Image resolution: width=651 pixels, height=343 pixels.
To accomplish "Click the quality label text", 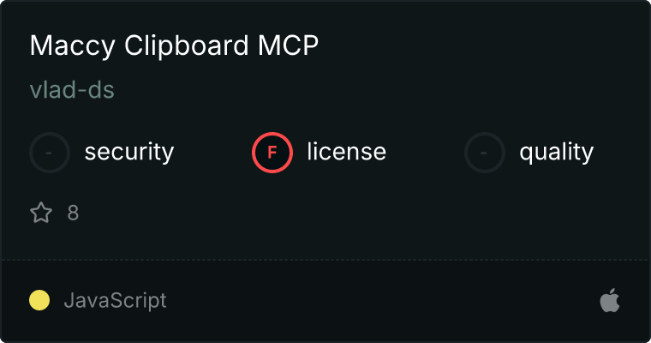I will [x=556, y=153].
